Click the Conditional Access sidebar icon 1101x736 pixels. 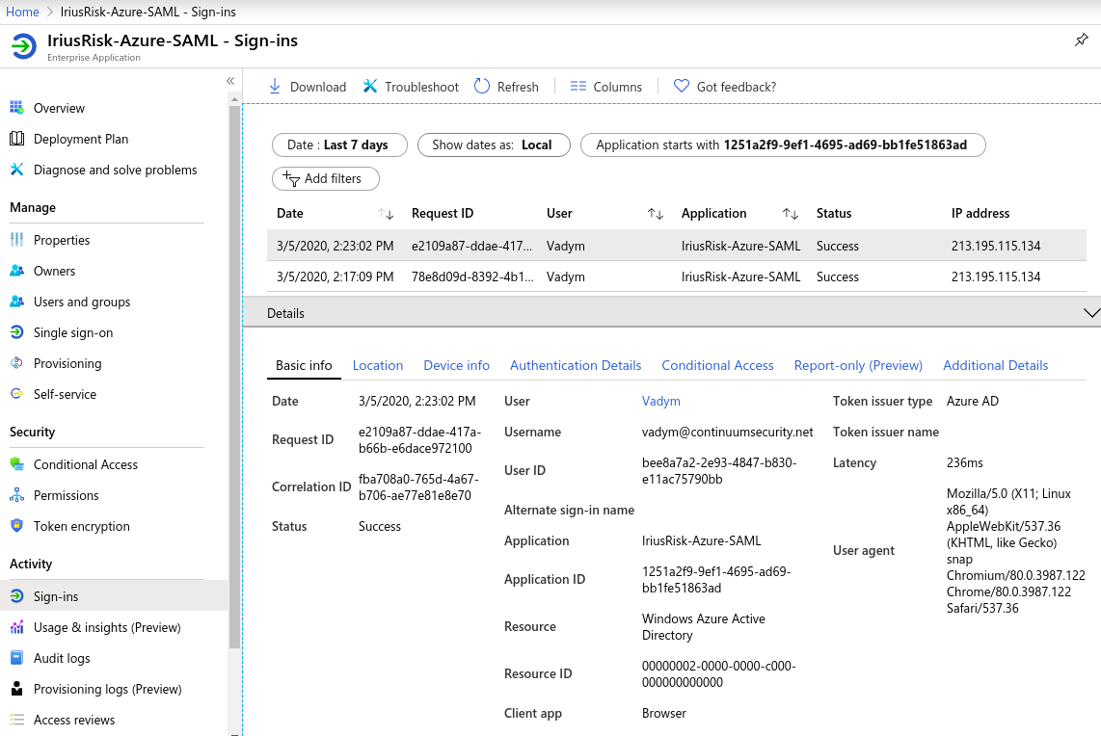[16, 464]
